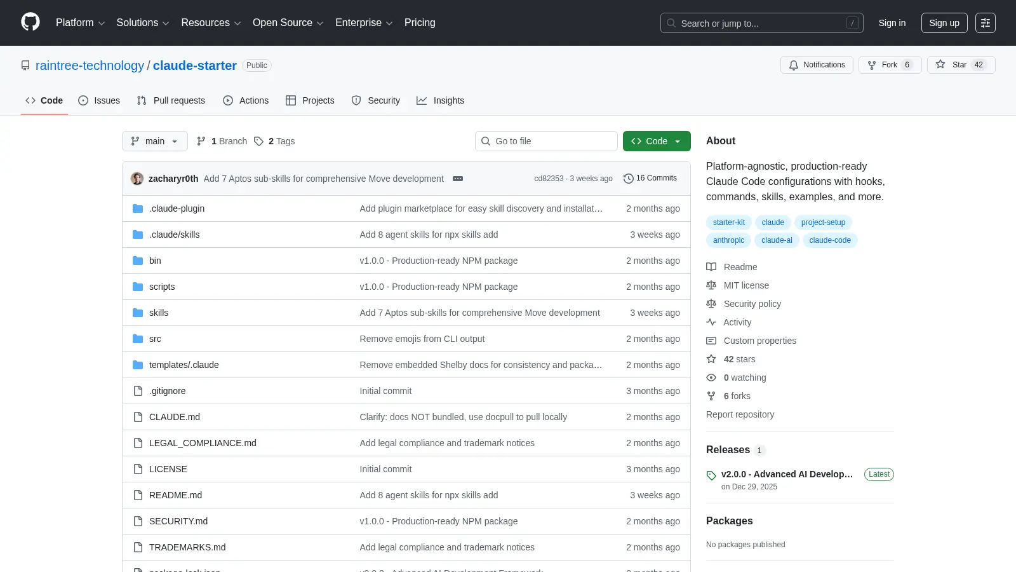
Task: Expand the Open Source menu
Action: [288, 23]
